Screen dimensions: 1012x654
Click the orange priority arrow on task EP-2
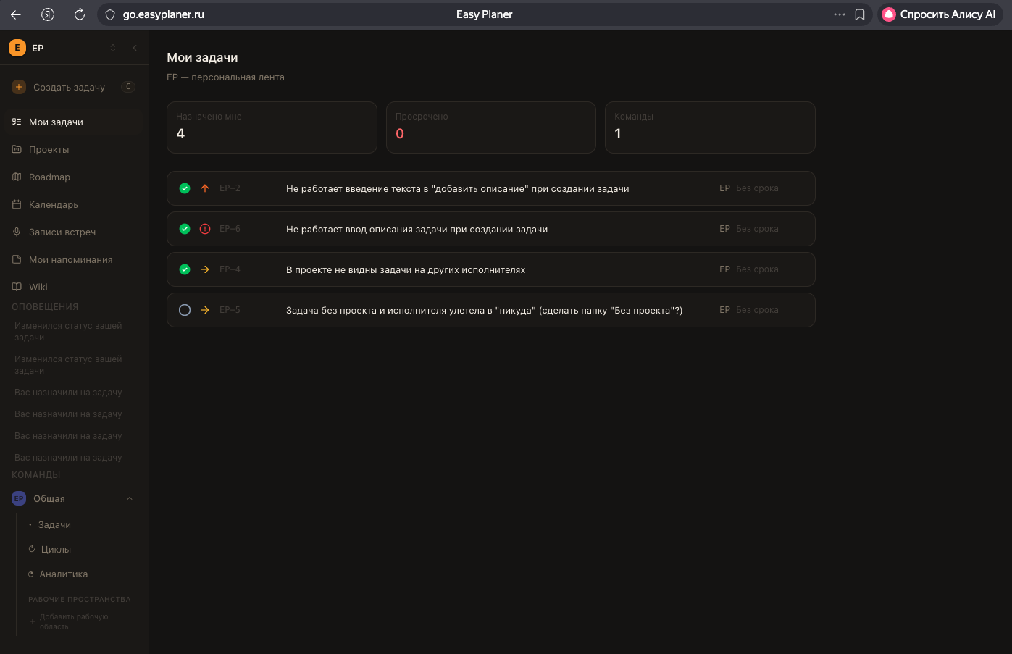tap(205, 188)
